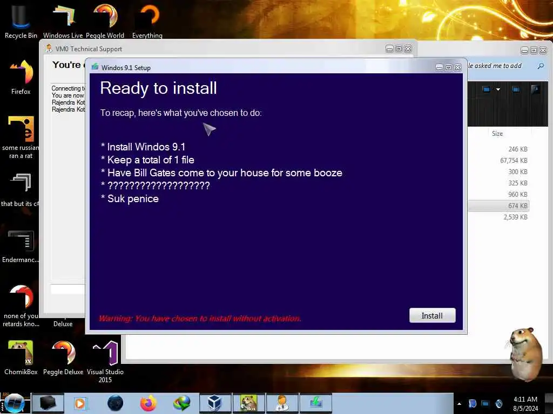Screen dimensions: 553x414
Task: Click the VM0 Technical Support title bar icon
Action: [x=49, y=49]
